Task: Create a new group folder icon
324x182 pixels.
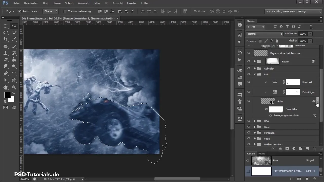Action: [301, 149]
